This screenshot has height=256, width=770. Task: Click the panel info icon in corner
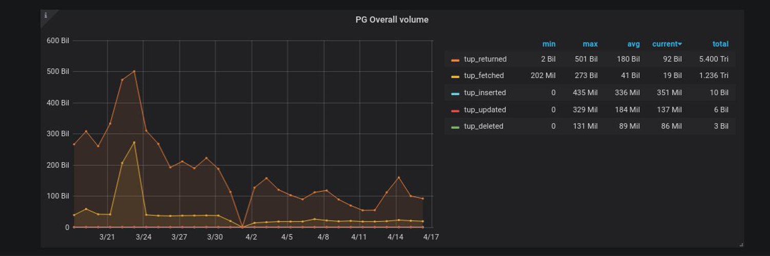46,15
